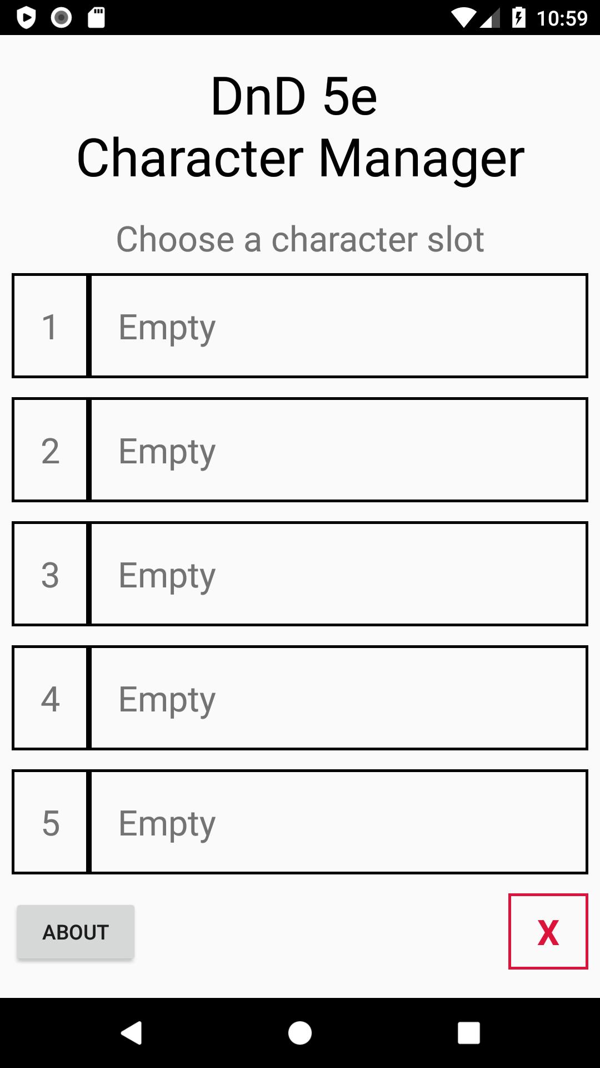
Task: Tap the number 5 slot box
Action: [x=50, y=822]
